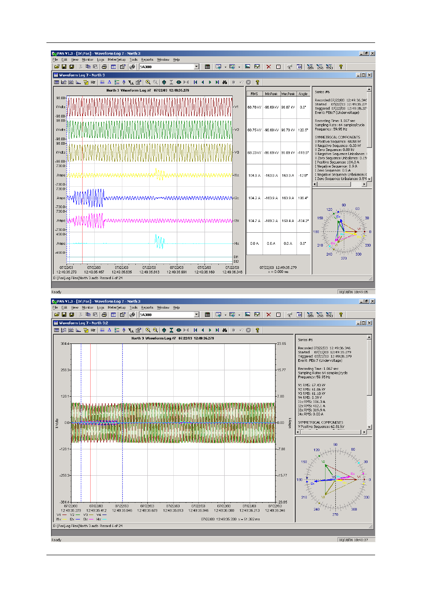Open Reports menu in North 3 window
This screenshot has width=426, height=603.
pos(147,60)
